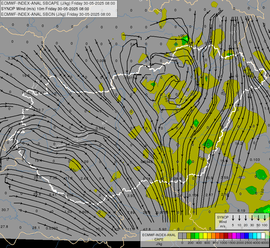Select the bright magenta CAPE legend swatch
The height and width of the screenshot is (248, 270).
234,236
